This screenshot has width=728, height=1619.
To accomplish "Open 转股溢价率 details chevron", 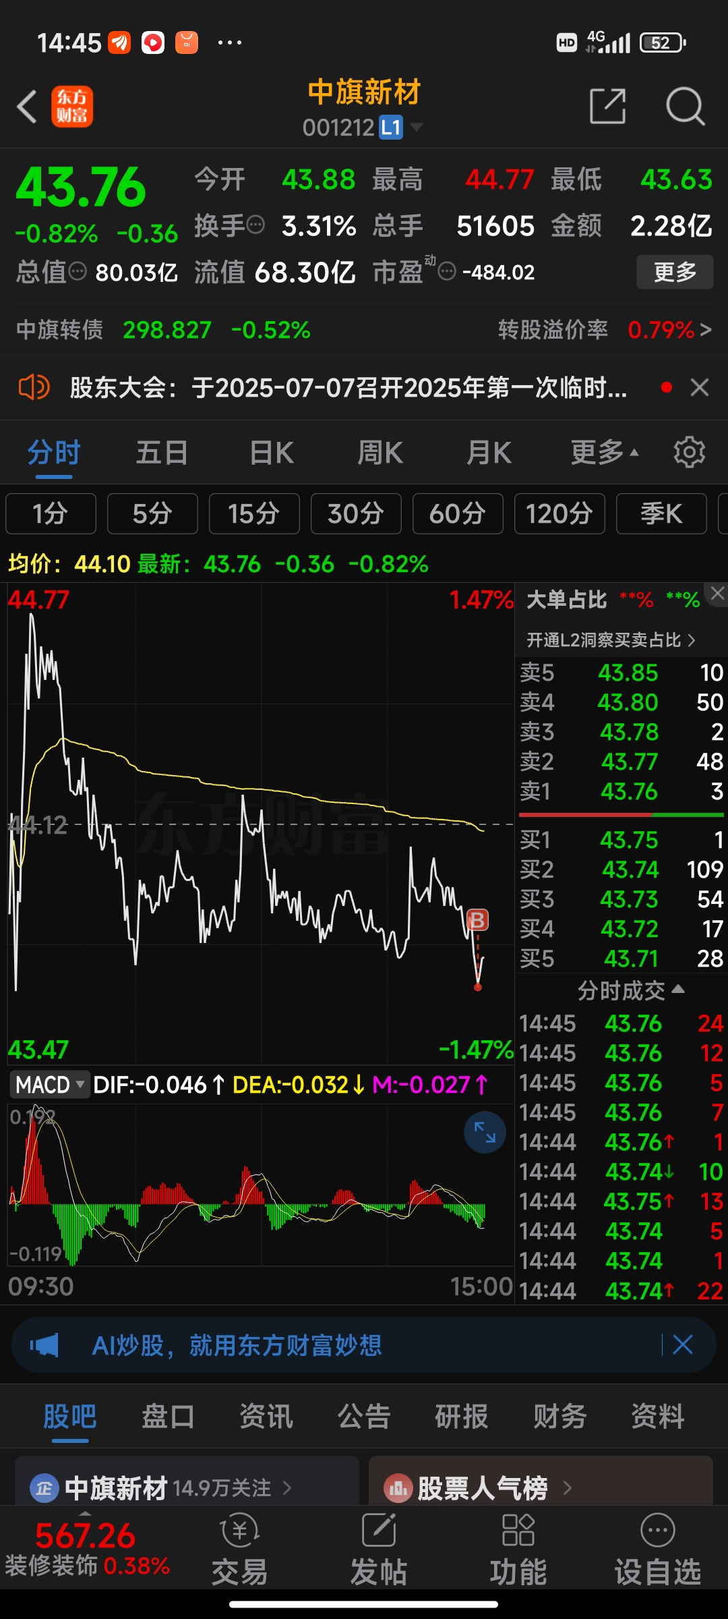I will click(x=706, y=330).
